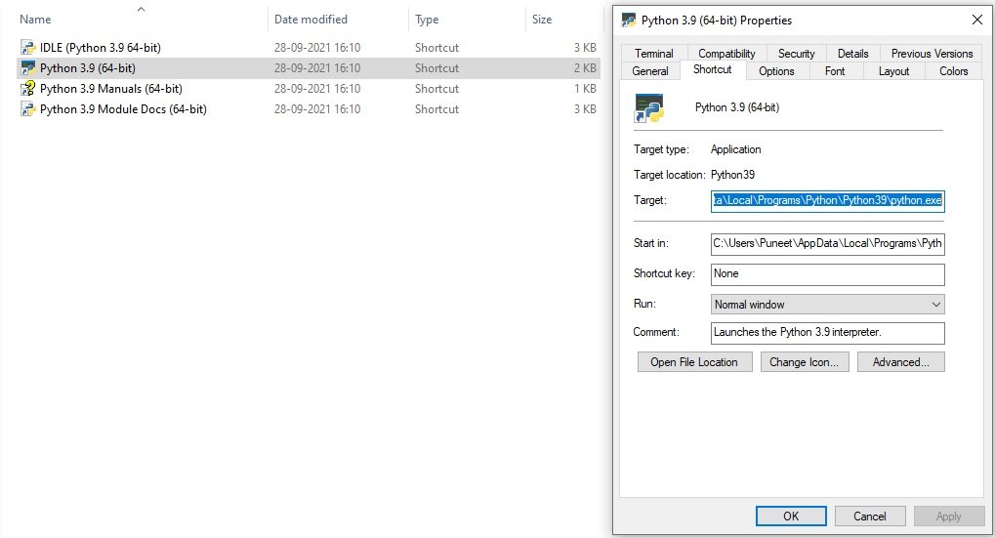Viewport: 995px width, 538px height.
Task: Select the Shortcut tab
Action: tap(712, 69)
